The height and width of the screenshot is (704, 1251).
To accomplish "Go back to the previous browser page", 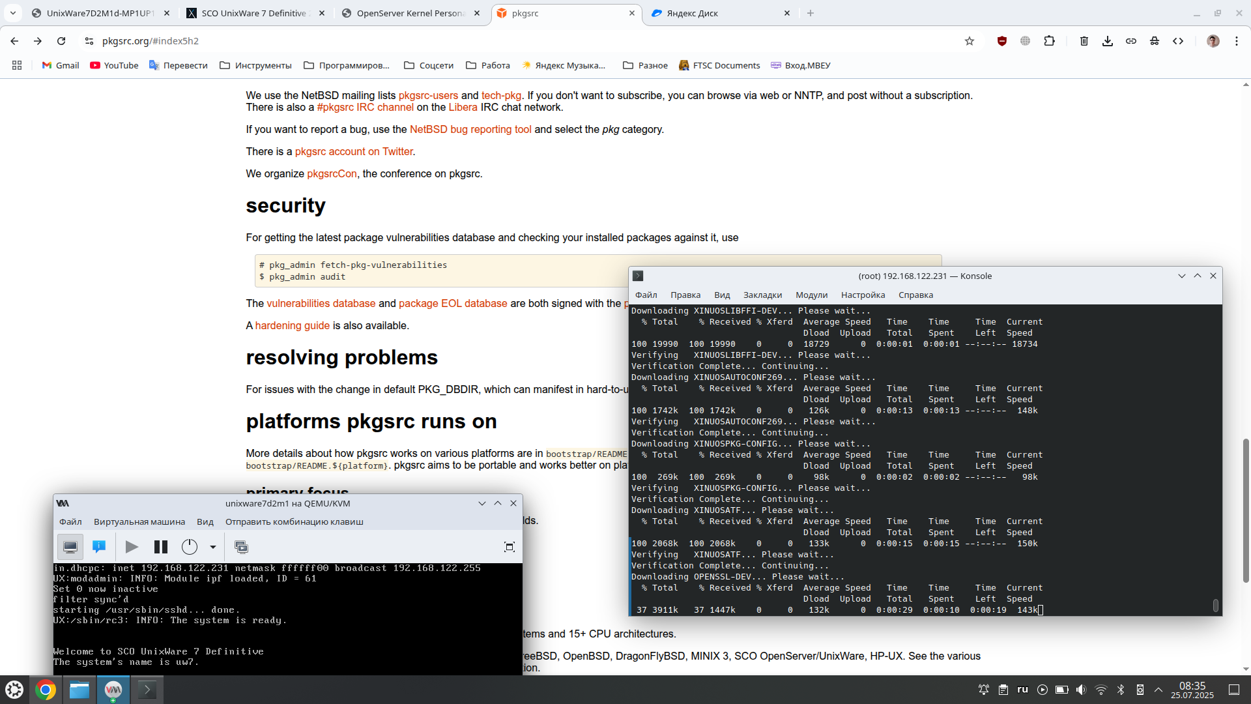I will (x=14, y=41).
